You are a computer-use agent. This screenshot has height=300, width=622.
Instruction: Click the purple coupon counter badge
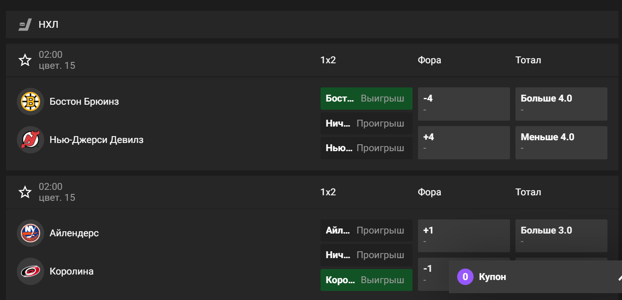465,277
